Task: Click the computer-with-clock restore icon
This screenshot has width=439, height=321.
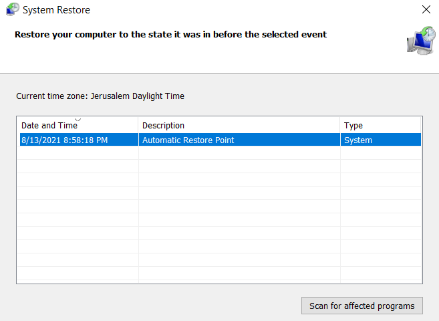Action: pyautogui.click(x=420, y=40)
